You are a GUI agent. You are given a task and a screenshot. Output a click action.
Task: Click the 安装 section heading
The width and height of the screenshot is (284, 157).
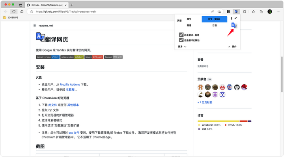click(x=40, y=67)
